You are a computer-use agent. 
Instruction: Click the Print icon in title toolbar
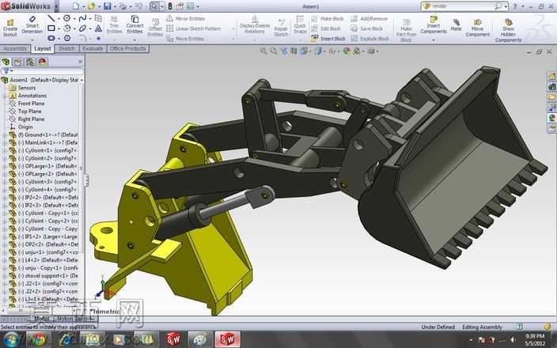pos(123,6)
